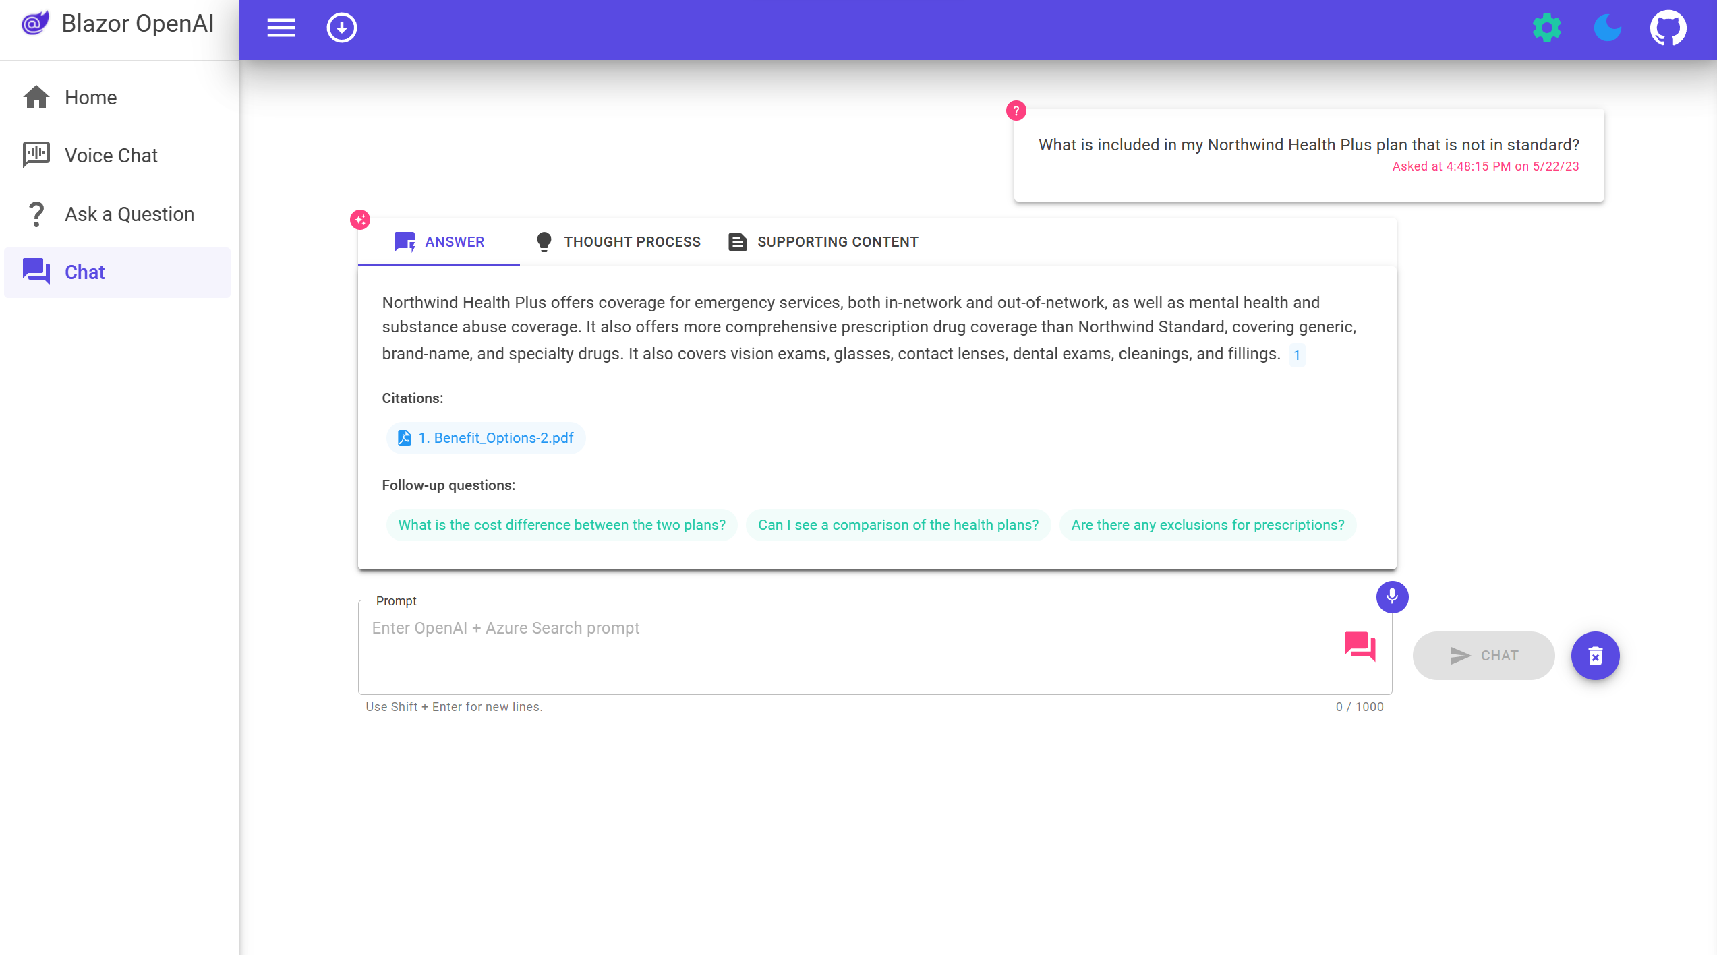Image resolution: width=1717 pixels, height=955 pixels.
Task: Press CHAT send button
Action: tap(1484, 655)
